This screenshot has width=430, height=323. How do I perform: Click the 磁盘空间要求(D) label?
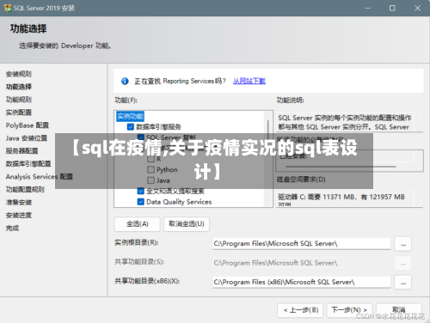point(301,180)
